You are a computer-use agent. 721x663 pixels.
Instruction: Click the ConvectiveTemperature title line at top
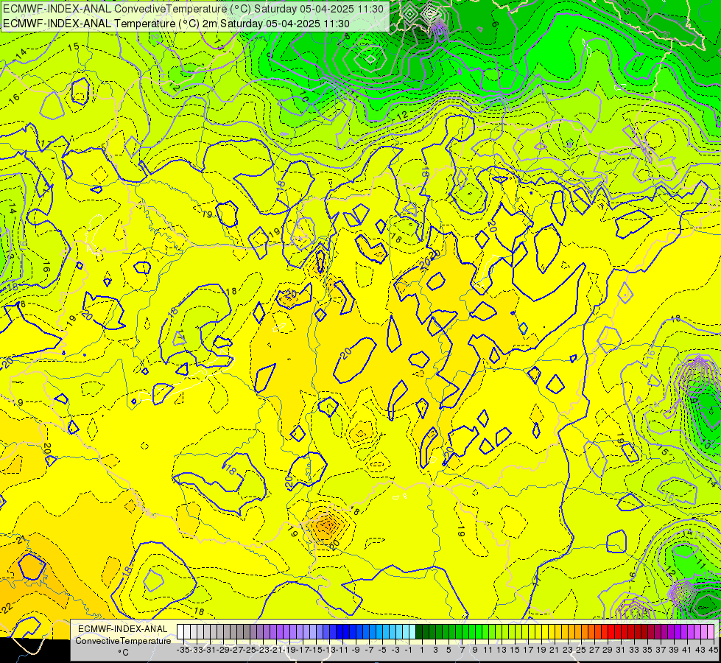point(194,9)
